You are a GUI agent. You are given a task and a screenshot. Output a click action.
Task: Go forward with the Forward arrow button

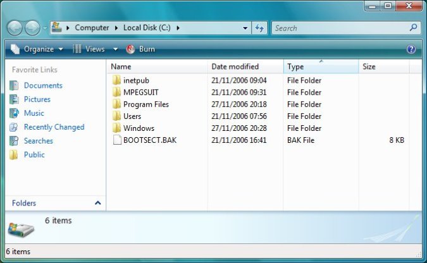pos(32,28)
